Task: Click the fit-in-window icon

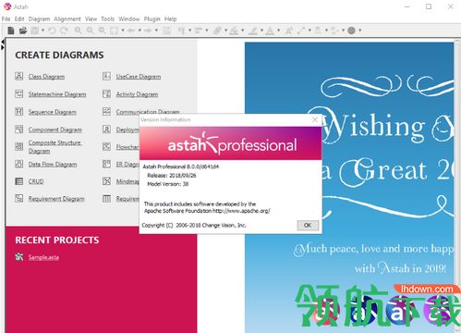Action: tap(115, 31)
